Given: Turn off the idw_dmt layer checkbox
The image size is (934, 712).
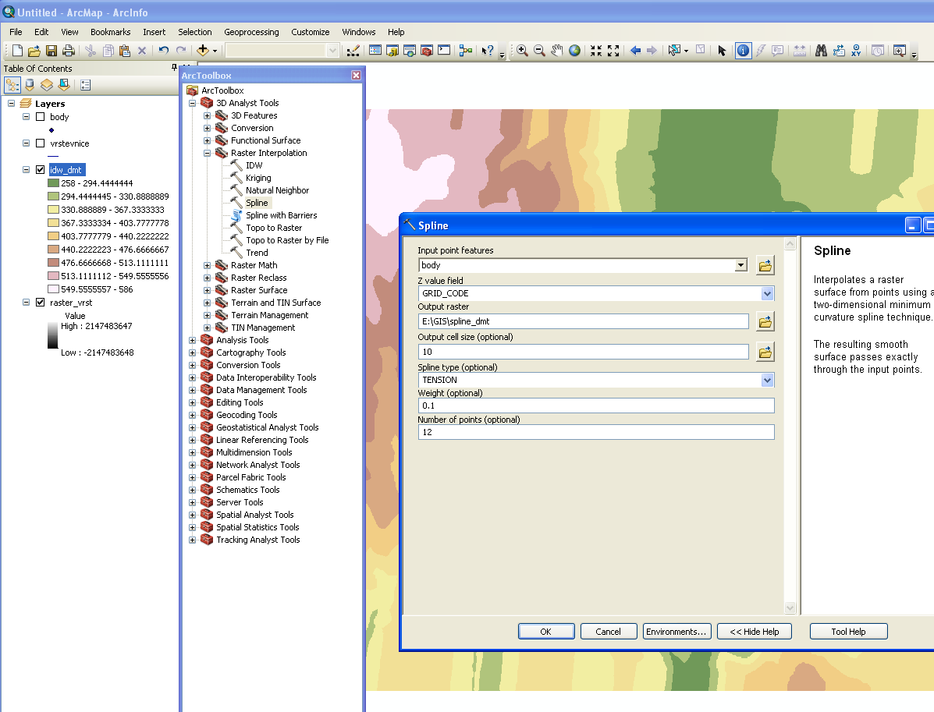Looking at the screenshot, I should pyautogui.click(x=41, y=170).
